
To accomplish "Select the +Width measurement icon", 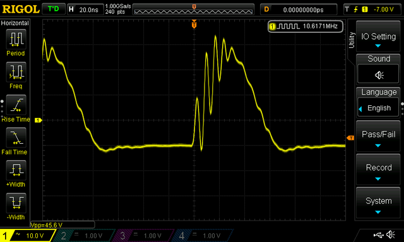I will pos(16,170).
